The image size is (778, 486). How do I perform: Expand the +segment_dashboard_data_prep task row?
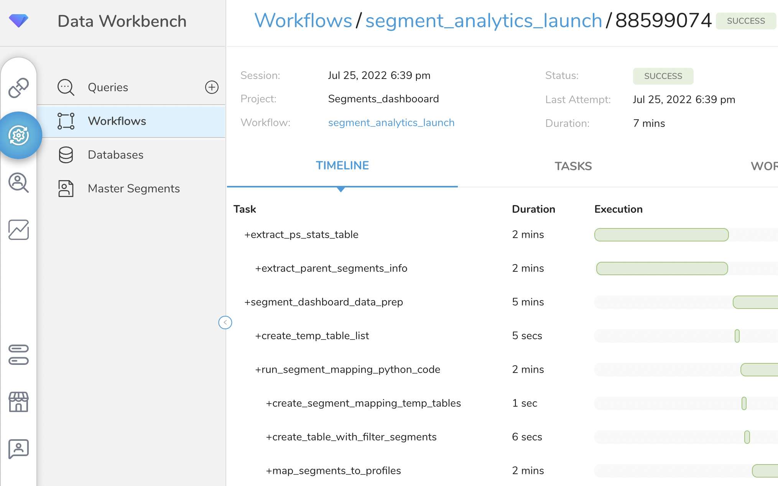coord(324,302)
